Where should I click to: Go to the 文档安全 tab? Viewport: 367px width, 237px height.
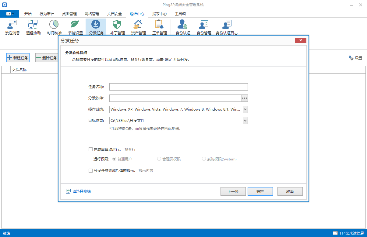coord(115,14)
